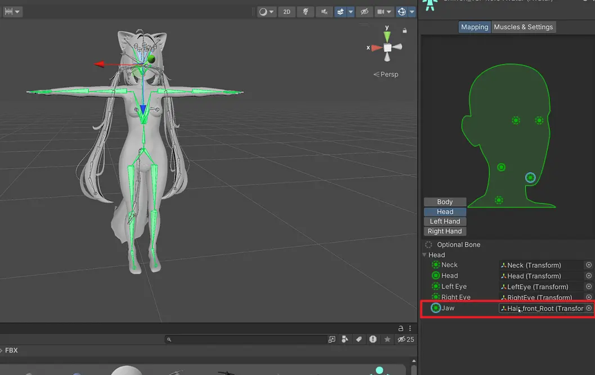The width and height of the screenshot is (595, 375).
Task: Collapse the Head bone list
Action: tap(424, 255)
